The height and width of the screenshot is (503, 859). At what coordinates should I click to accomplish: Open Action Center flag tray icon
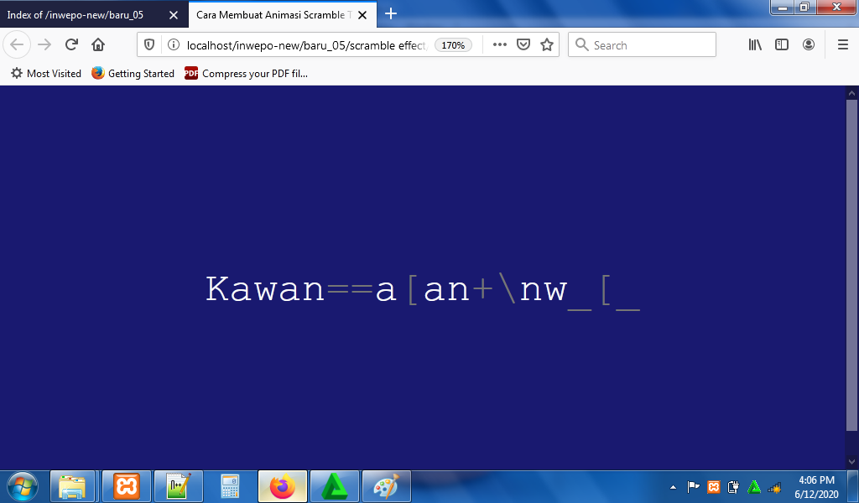[x=693, y=486]
